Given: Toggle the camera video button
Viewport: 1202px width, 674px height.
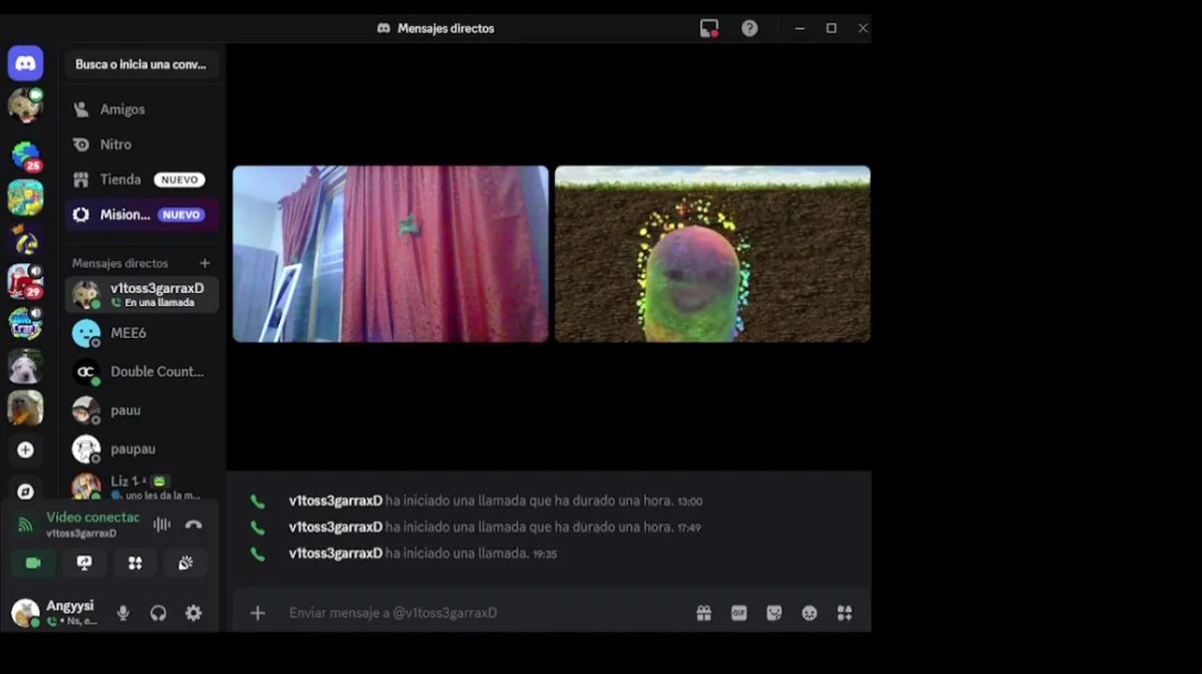Looking at the screenshot, I should 33,563.
